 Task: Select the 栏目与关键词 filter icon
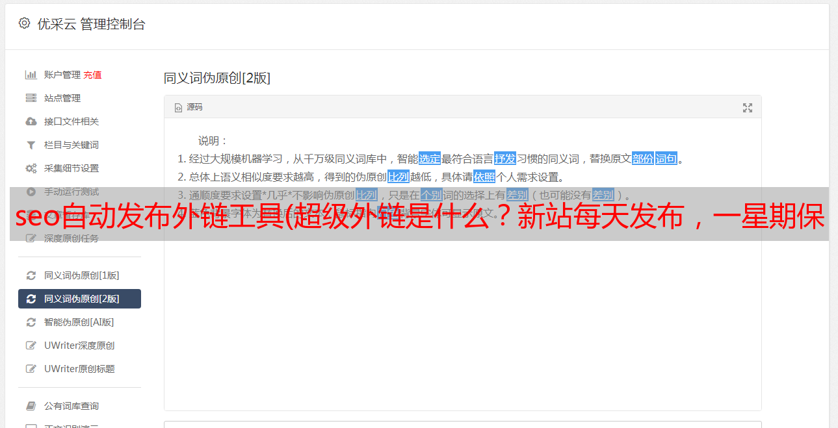[31, 145]
